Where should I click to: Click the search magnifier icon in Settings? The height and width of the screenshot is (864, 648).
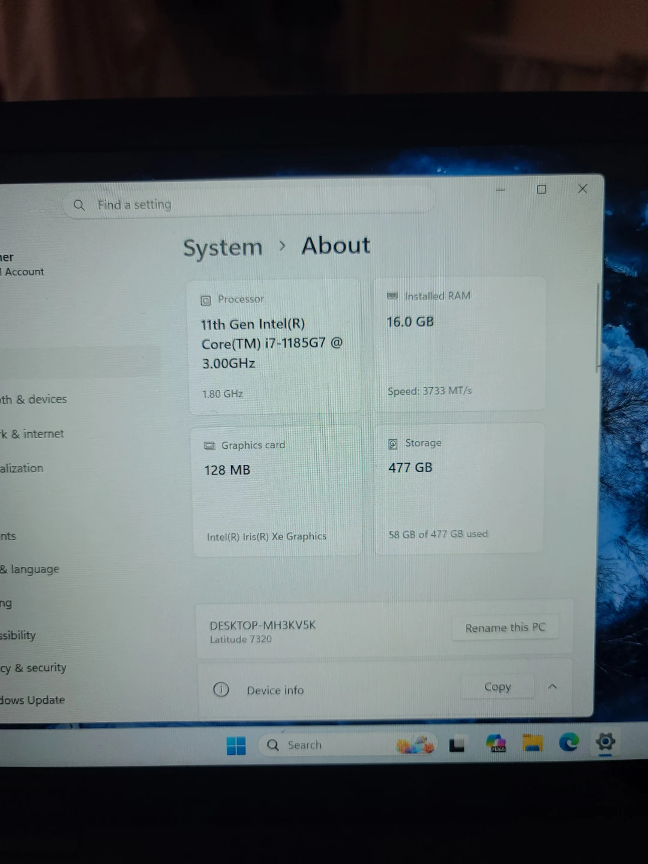[x=79, y=205]
